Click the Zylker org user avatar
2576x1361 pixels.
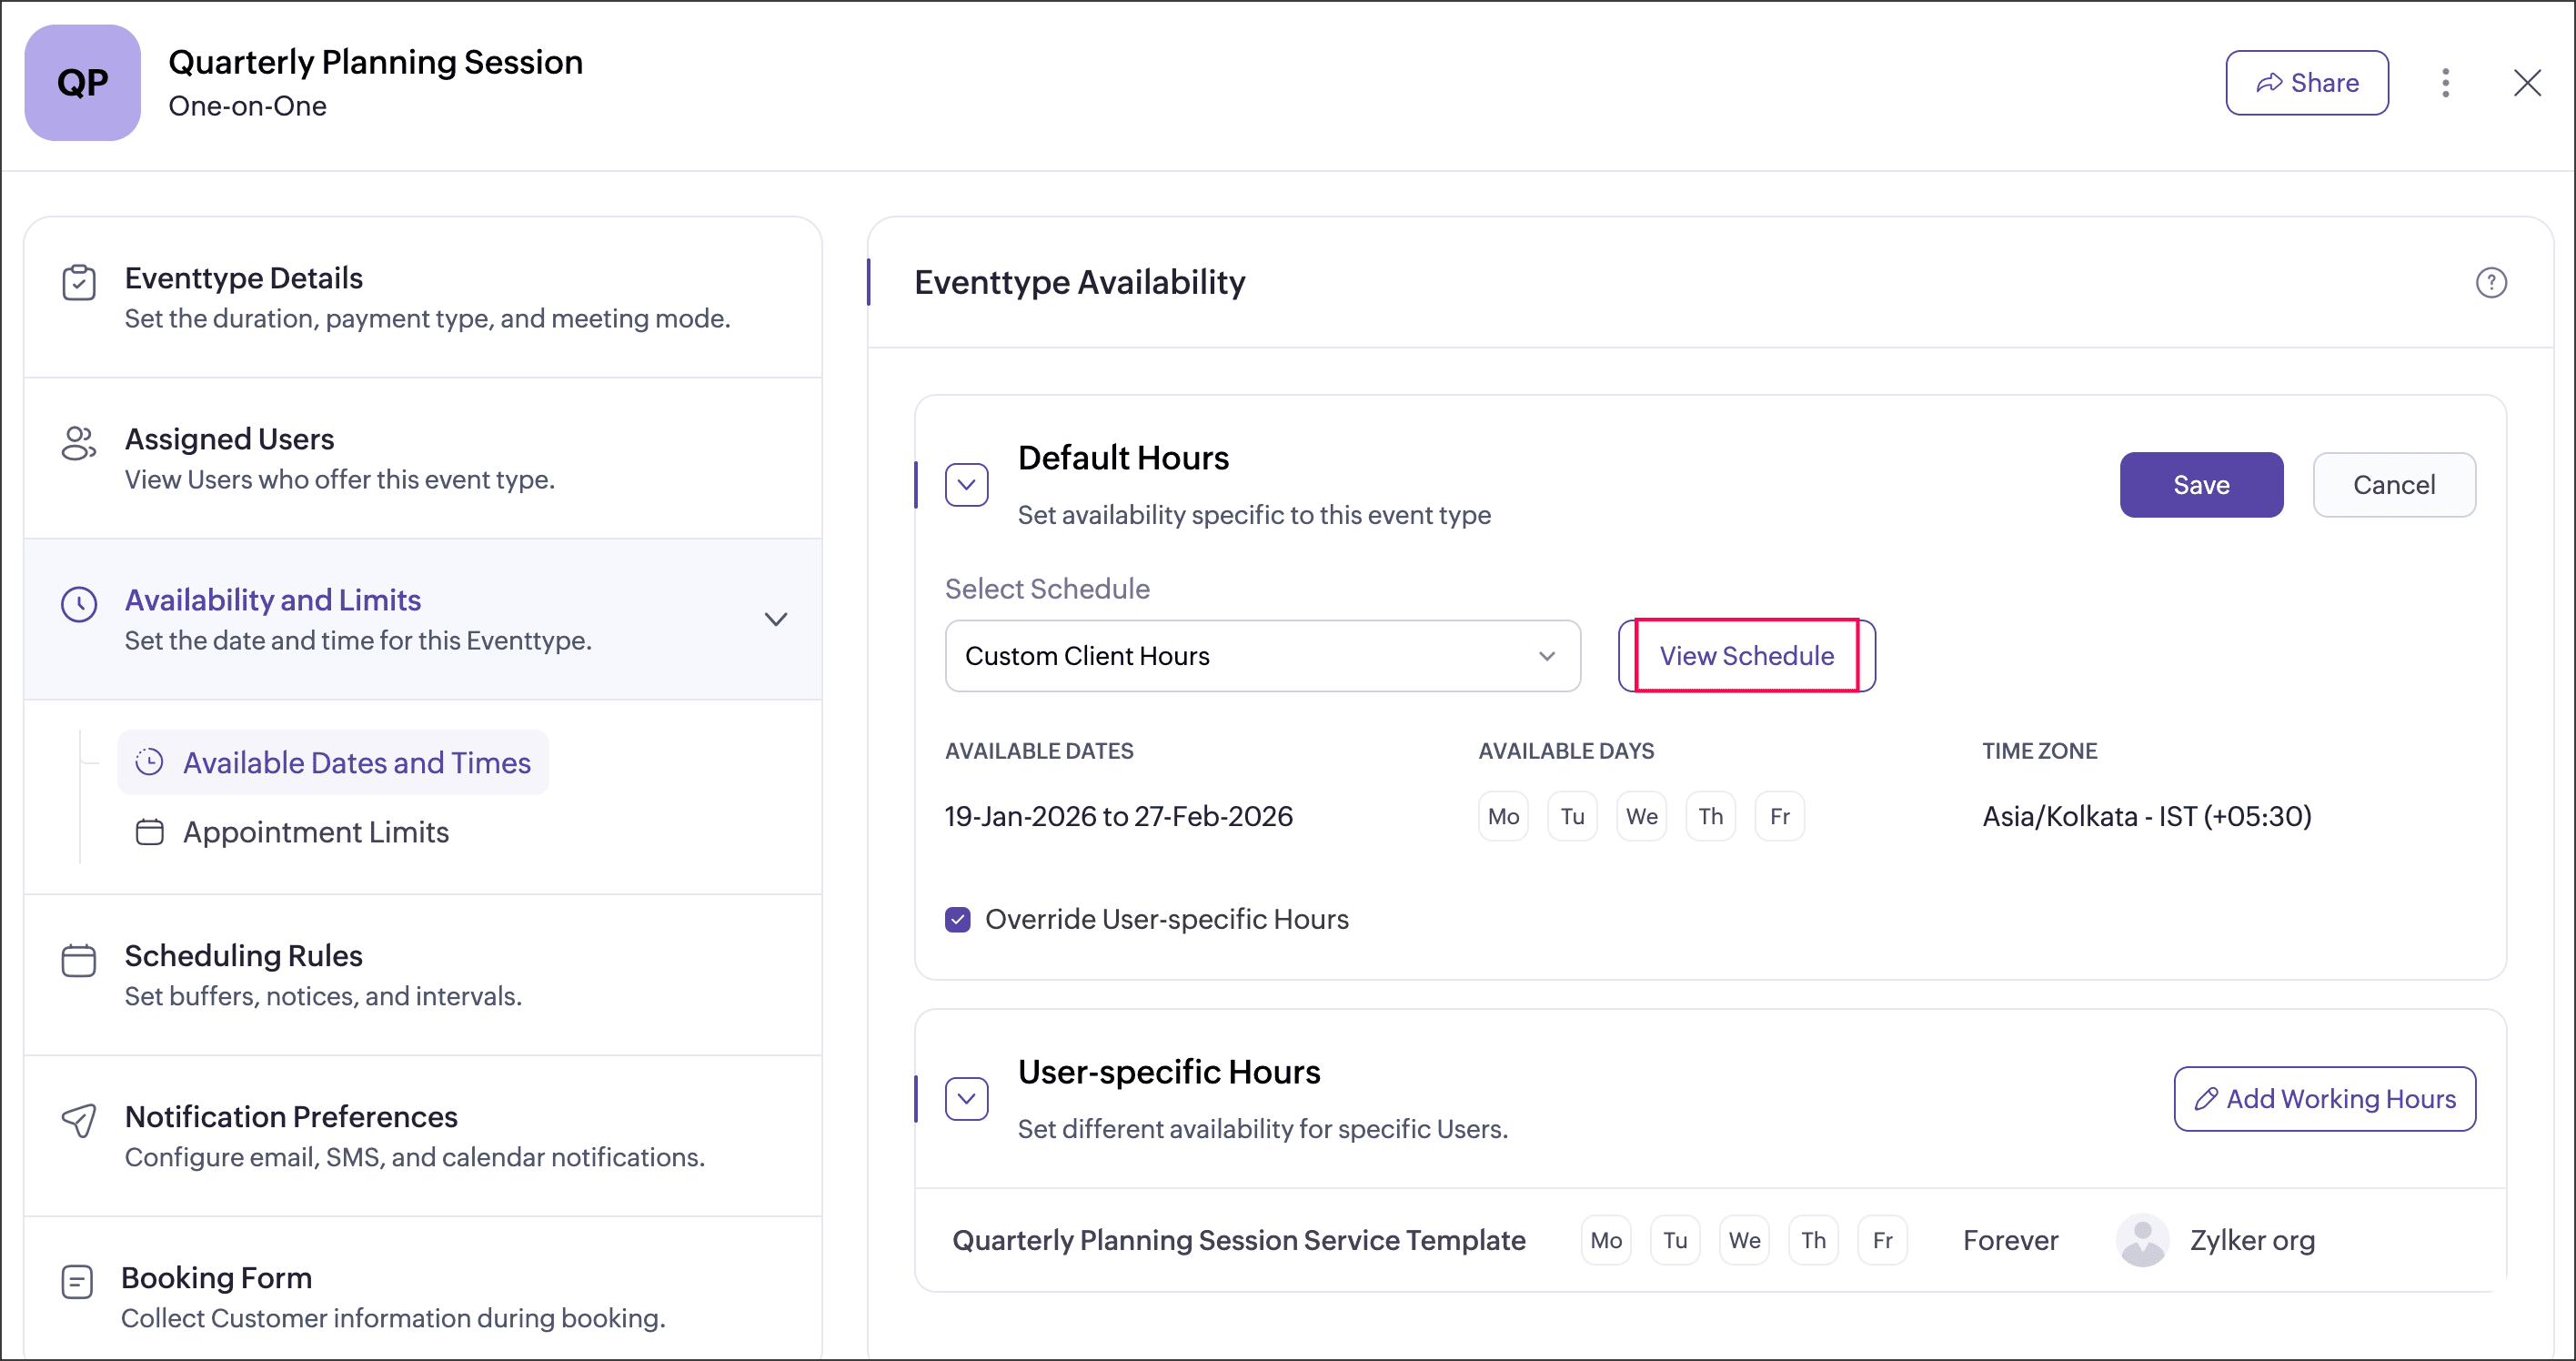coord(2142,1240)
